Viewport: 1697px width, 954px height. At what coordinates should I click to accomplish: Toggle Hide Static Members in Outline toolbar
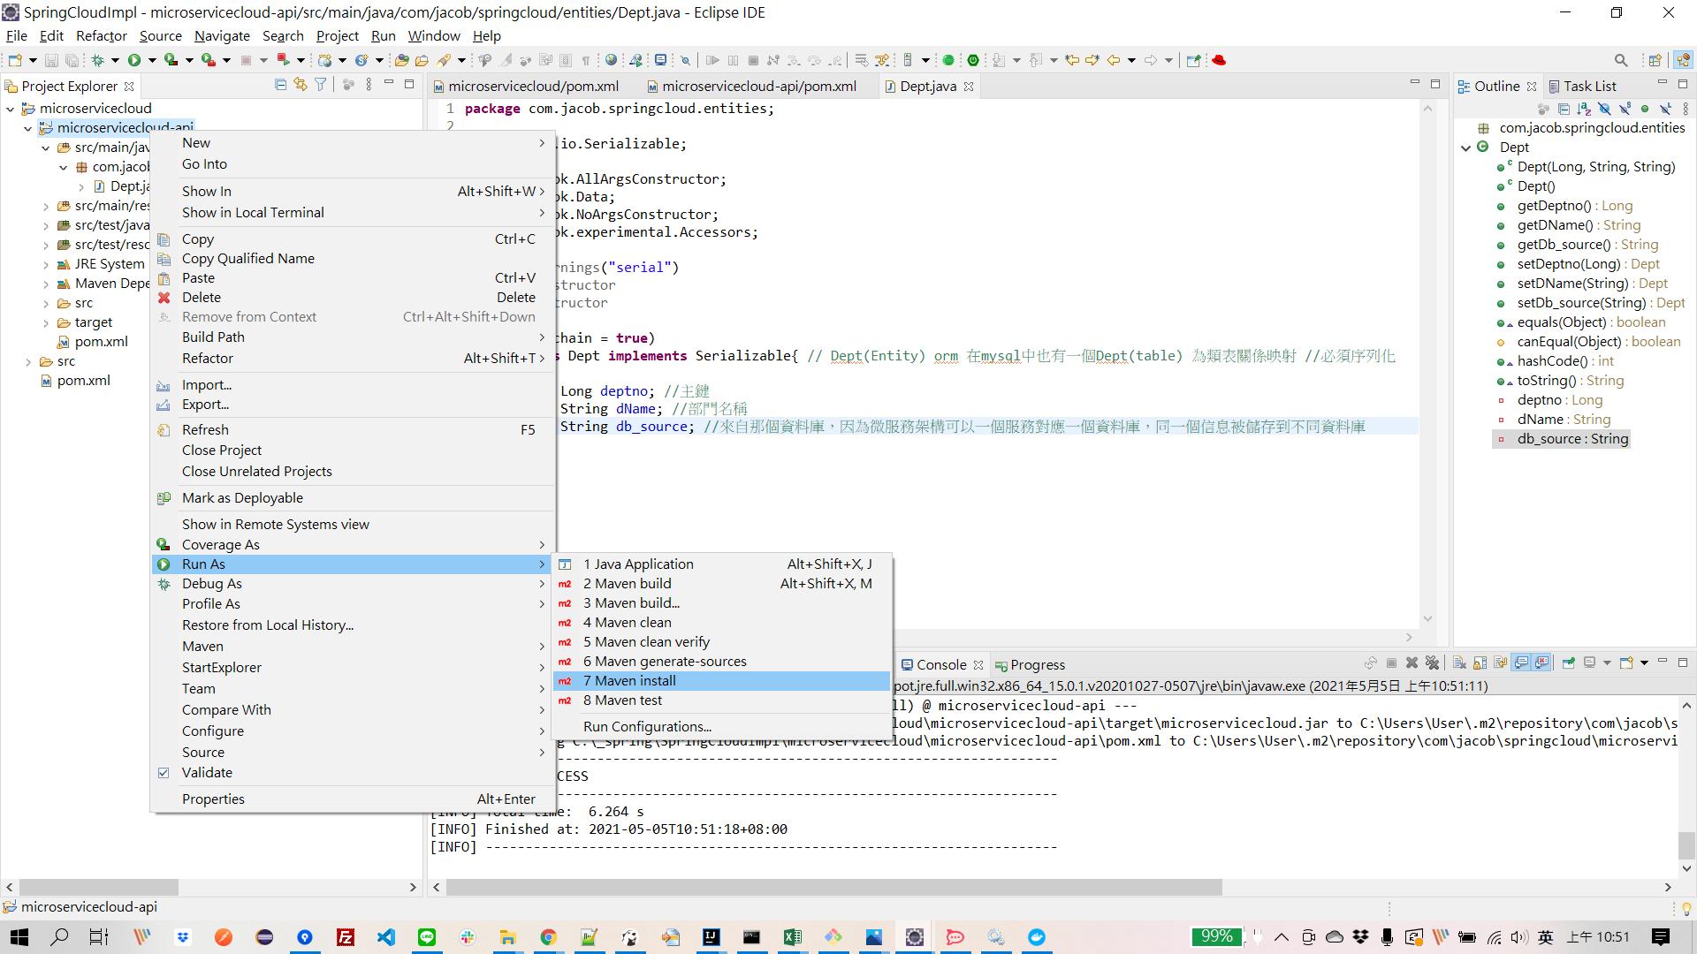click(1625, 109)
